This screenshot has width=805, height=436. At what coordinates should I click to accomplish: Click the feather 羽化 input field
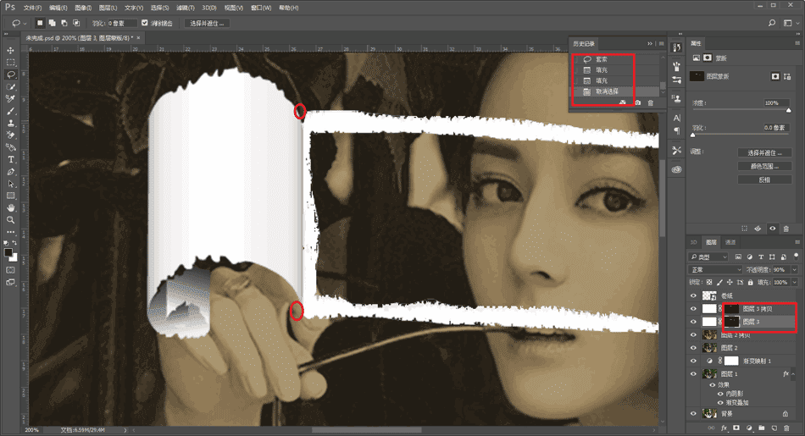click(124, 23)
